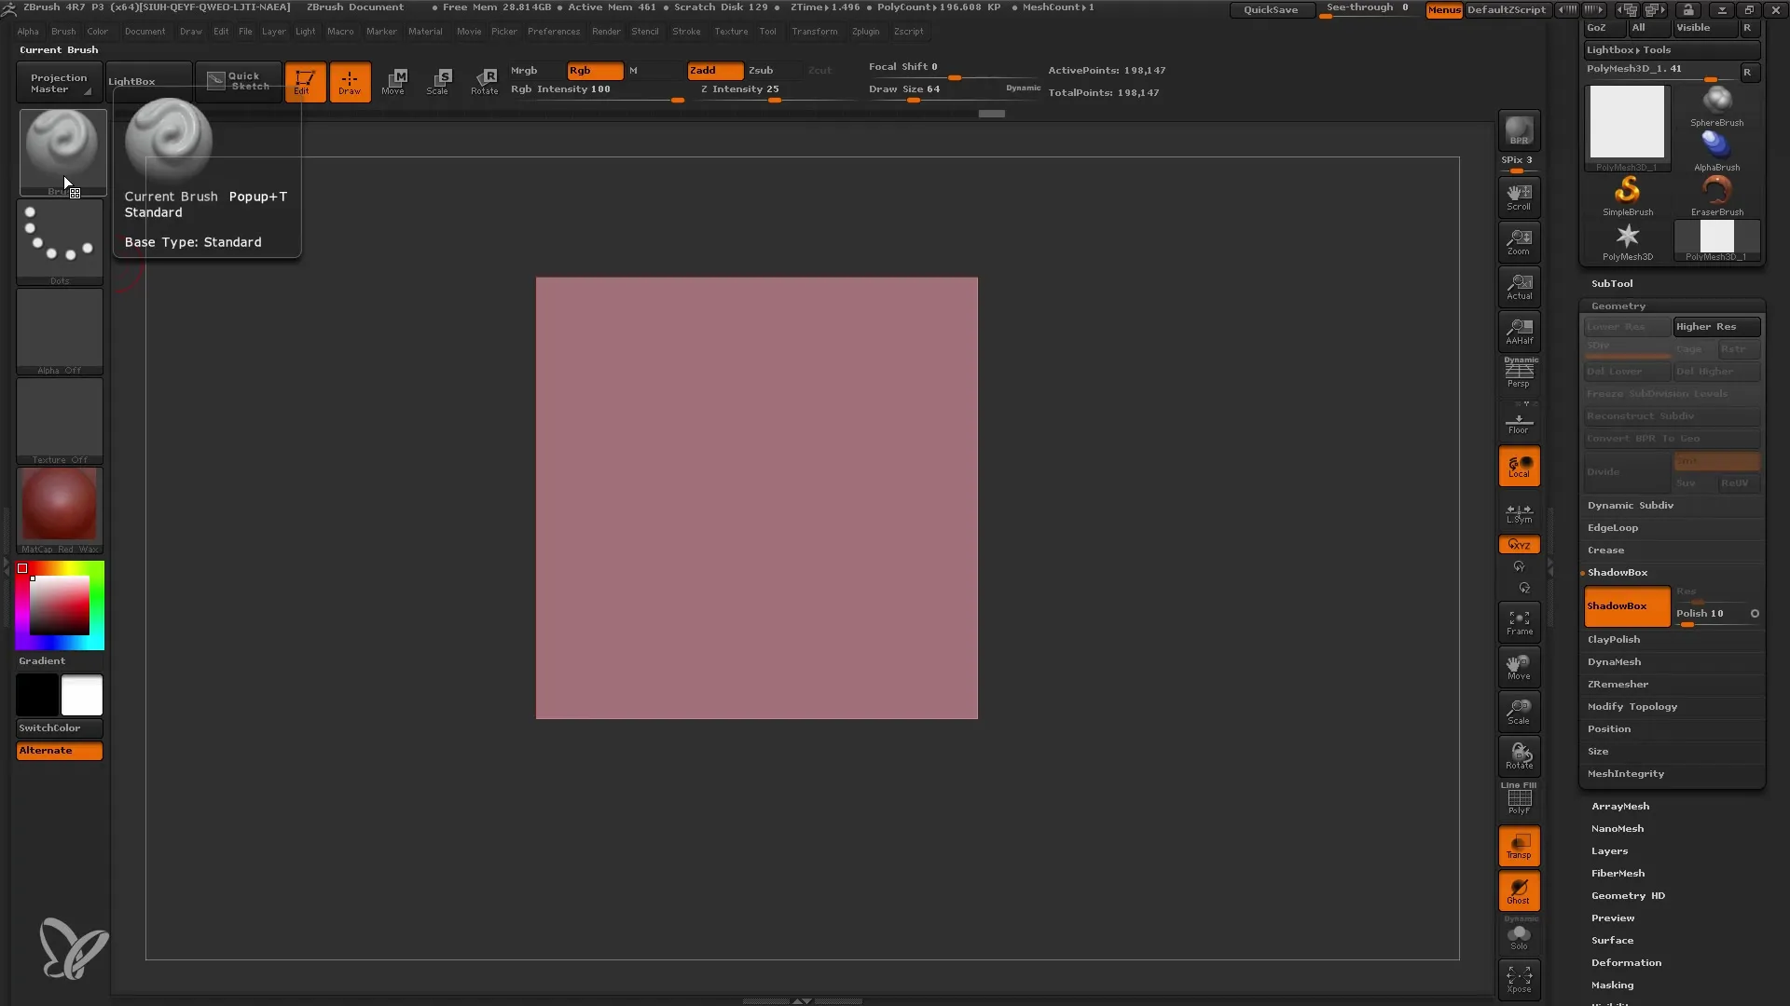The height and width of the screenshot is (1006, 1790).
Task: Expand the Dynamic Subdiv options
Action: click(1631, 505)
